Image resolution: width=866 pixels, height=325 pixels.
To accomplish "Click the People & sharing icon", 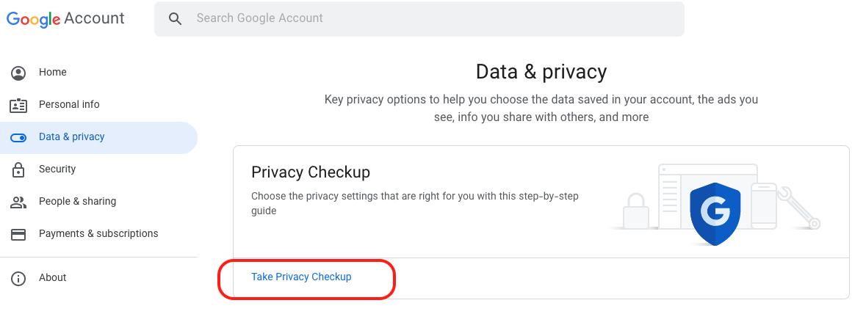I will (x=18, y=202).
